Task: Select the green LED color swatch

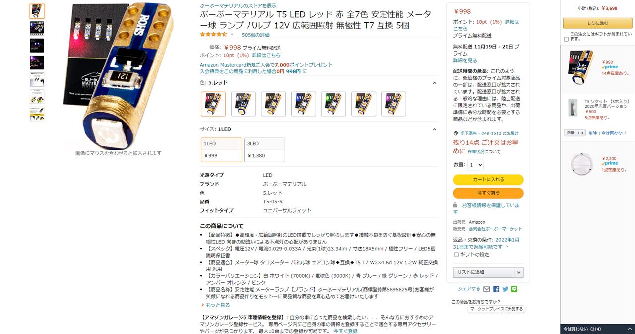Action: (333, 104)
